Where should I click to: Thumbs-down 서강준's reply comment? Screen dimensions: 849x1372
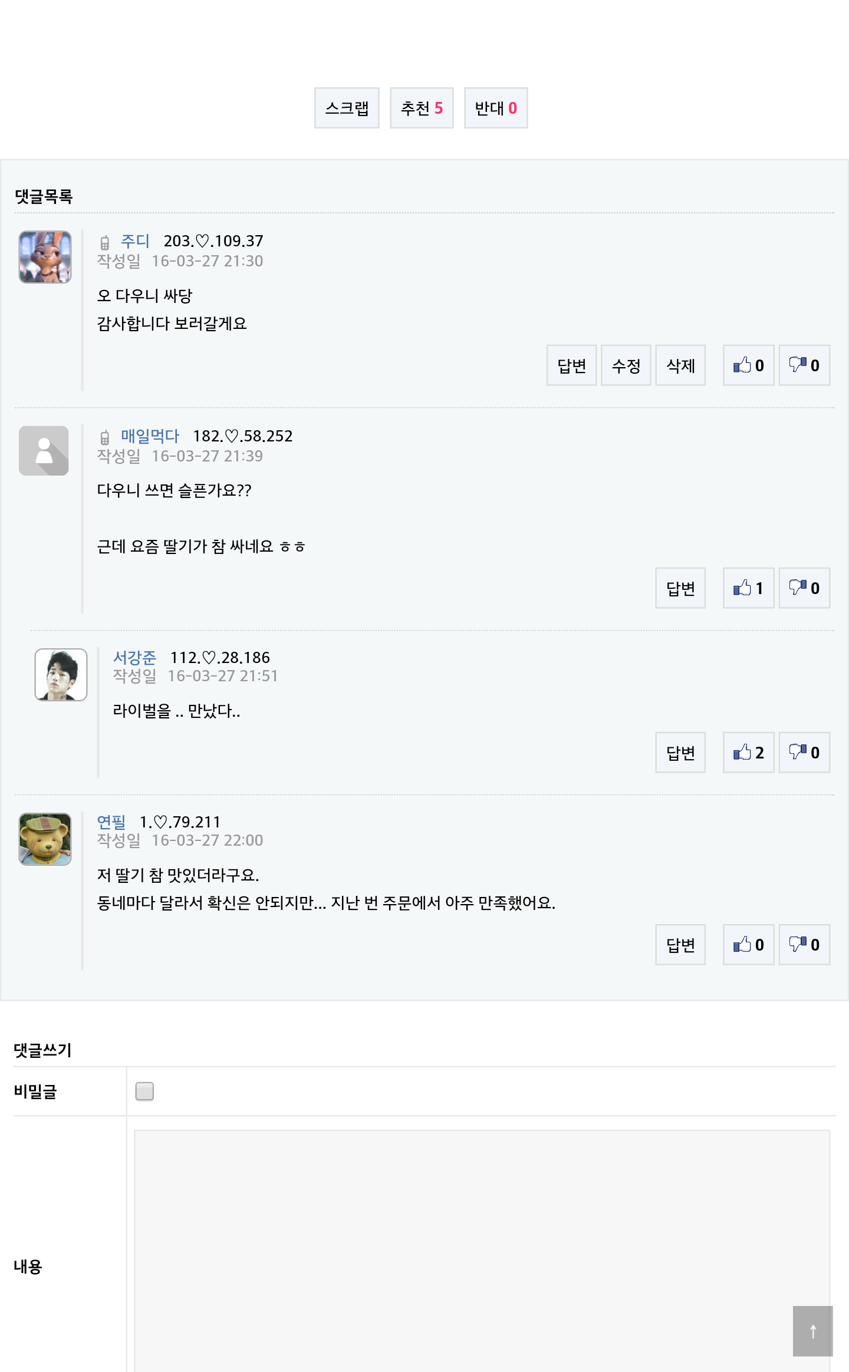coord(804,753)
